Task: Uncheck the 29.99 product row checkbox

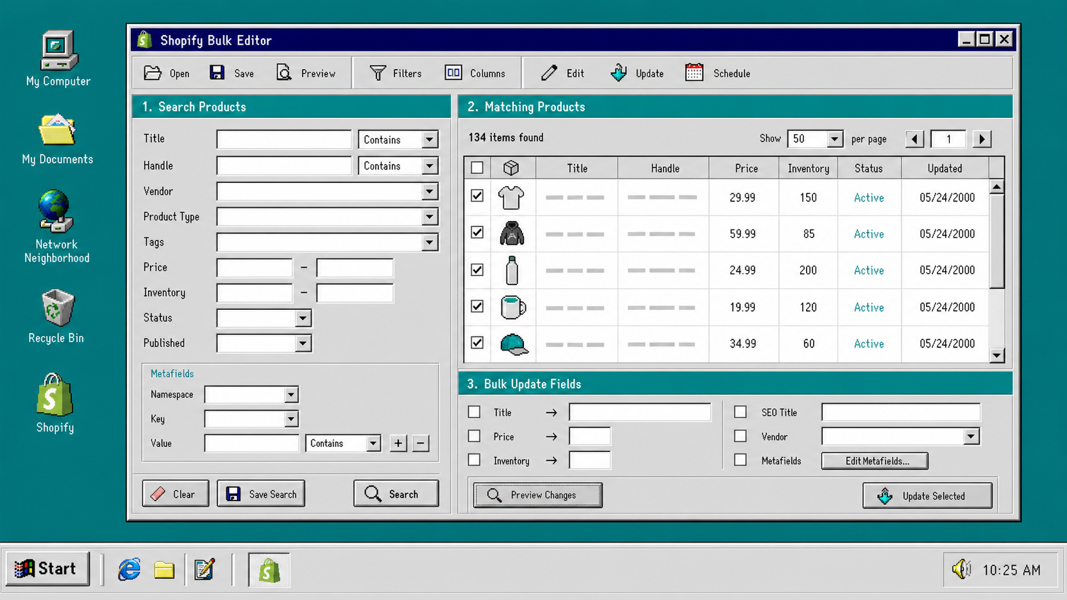Action: 477,196
